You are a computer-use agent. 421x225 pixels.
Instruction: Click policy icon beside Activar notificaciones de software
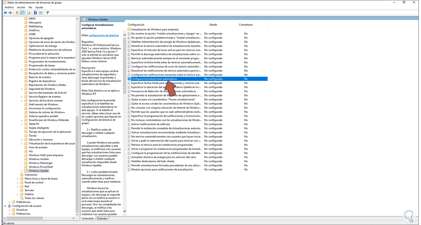click(x=129, y=124)
